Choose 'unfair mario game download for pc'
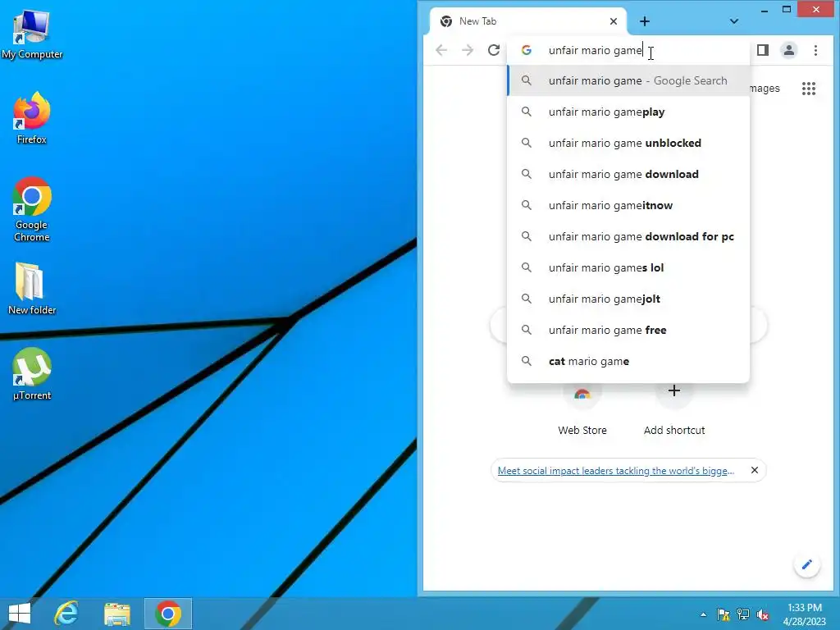 628,236
